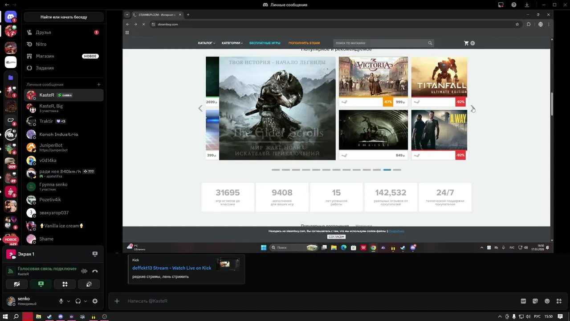Open KasteR, Big group chat
570x321 pixels.
pos(64,108)
